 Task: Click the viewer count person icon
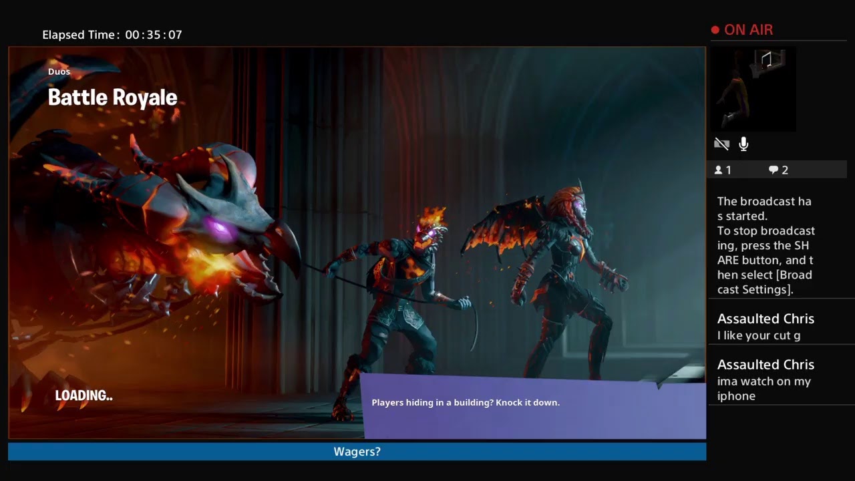coord(718,170)
